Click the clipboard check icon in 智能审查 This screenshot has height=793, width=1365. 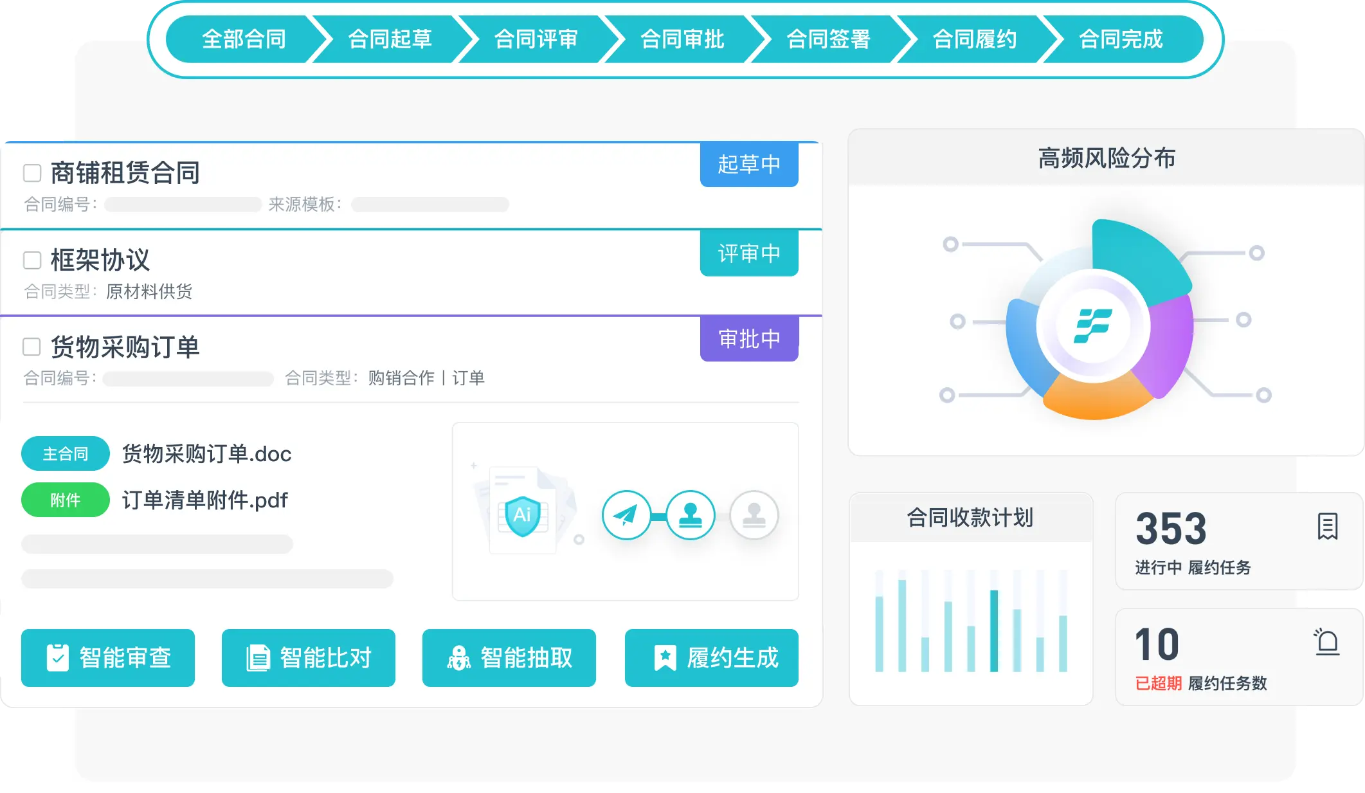pyautogui.click(x=58, y=658)
